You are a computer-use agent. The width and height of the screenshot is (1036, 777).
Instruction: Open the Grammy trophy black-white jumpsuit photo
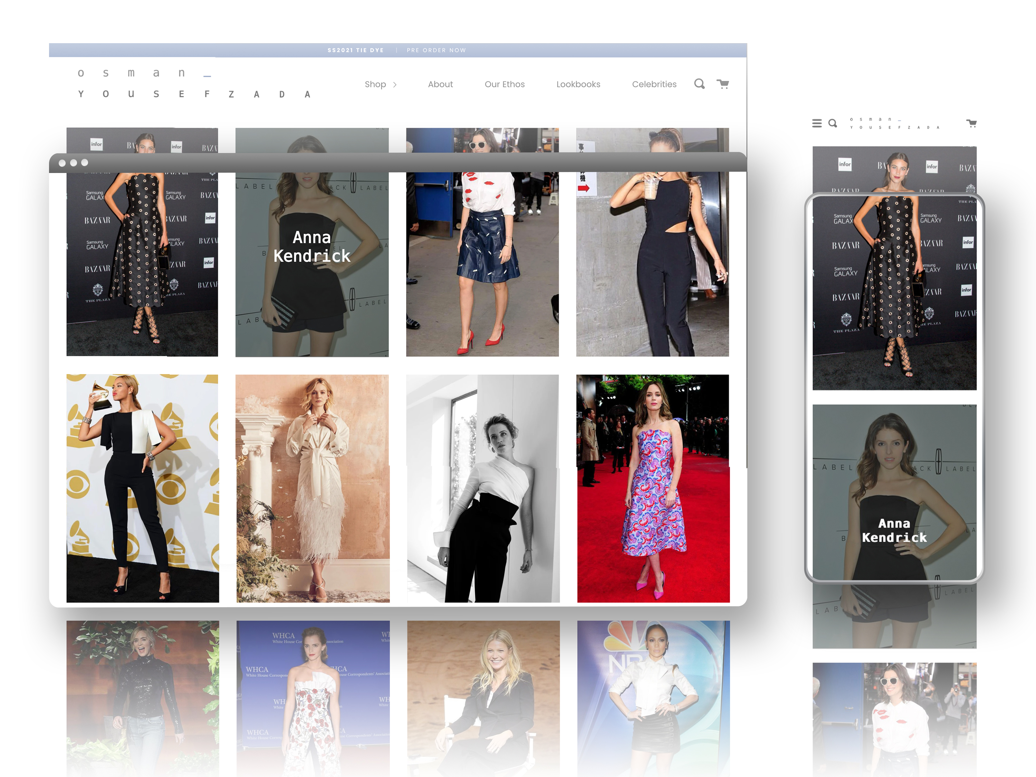pos(142,488)
